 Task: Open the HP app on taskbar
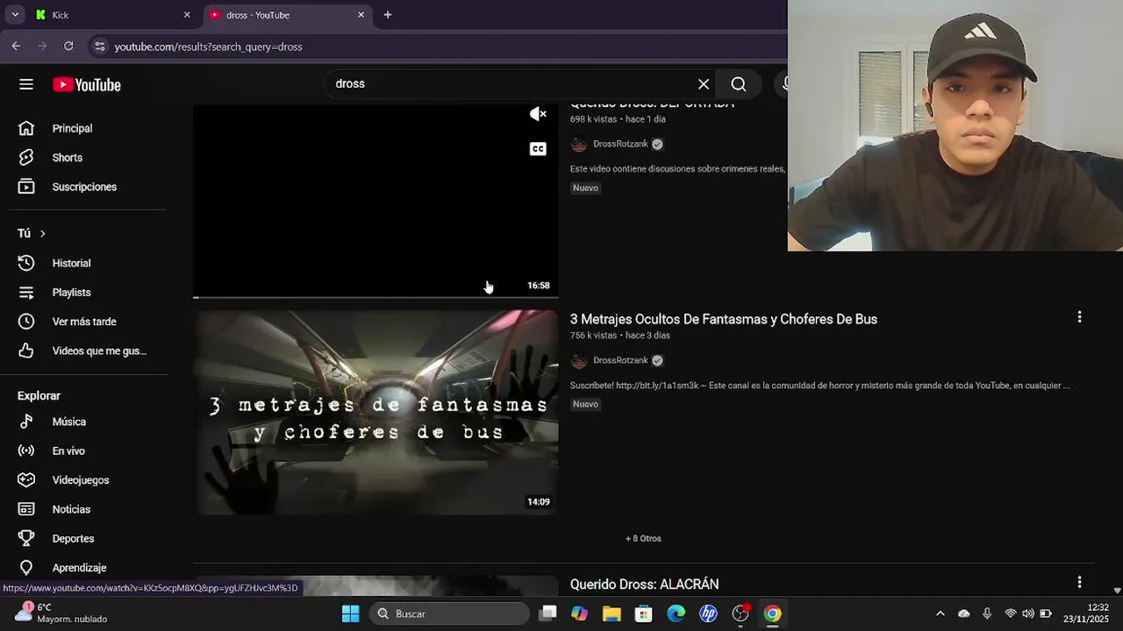(708, 613)
